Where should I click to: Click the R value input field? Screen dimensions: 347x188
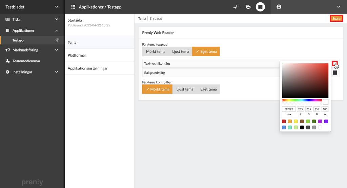(300, 109)
